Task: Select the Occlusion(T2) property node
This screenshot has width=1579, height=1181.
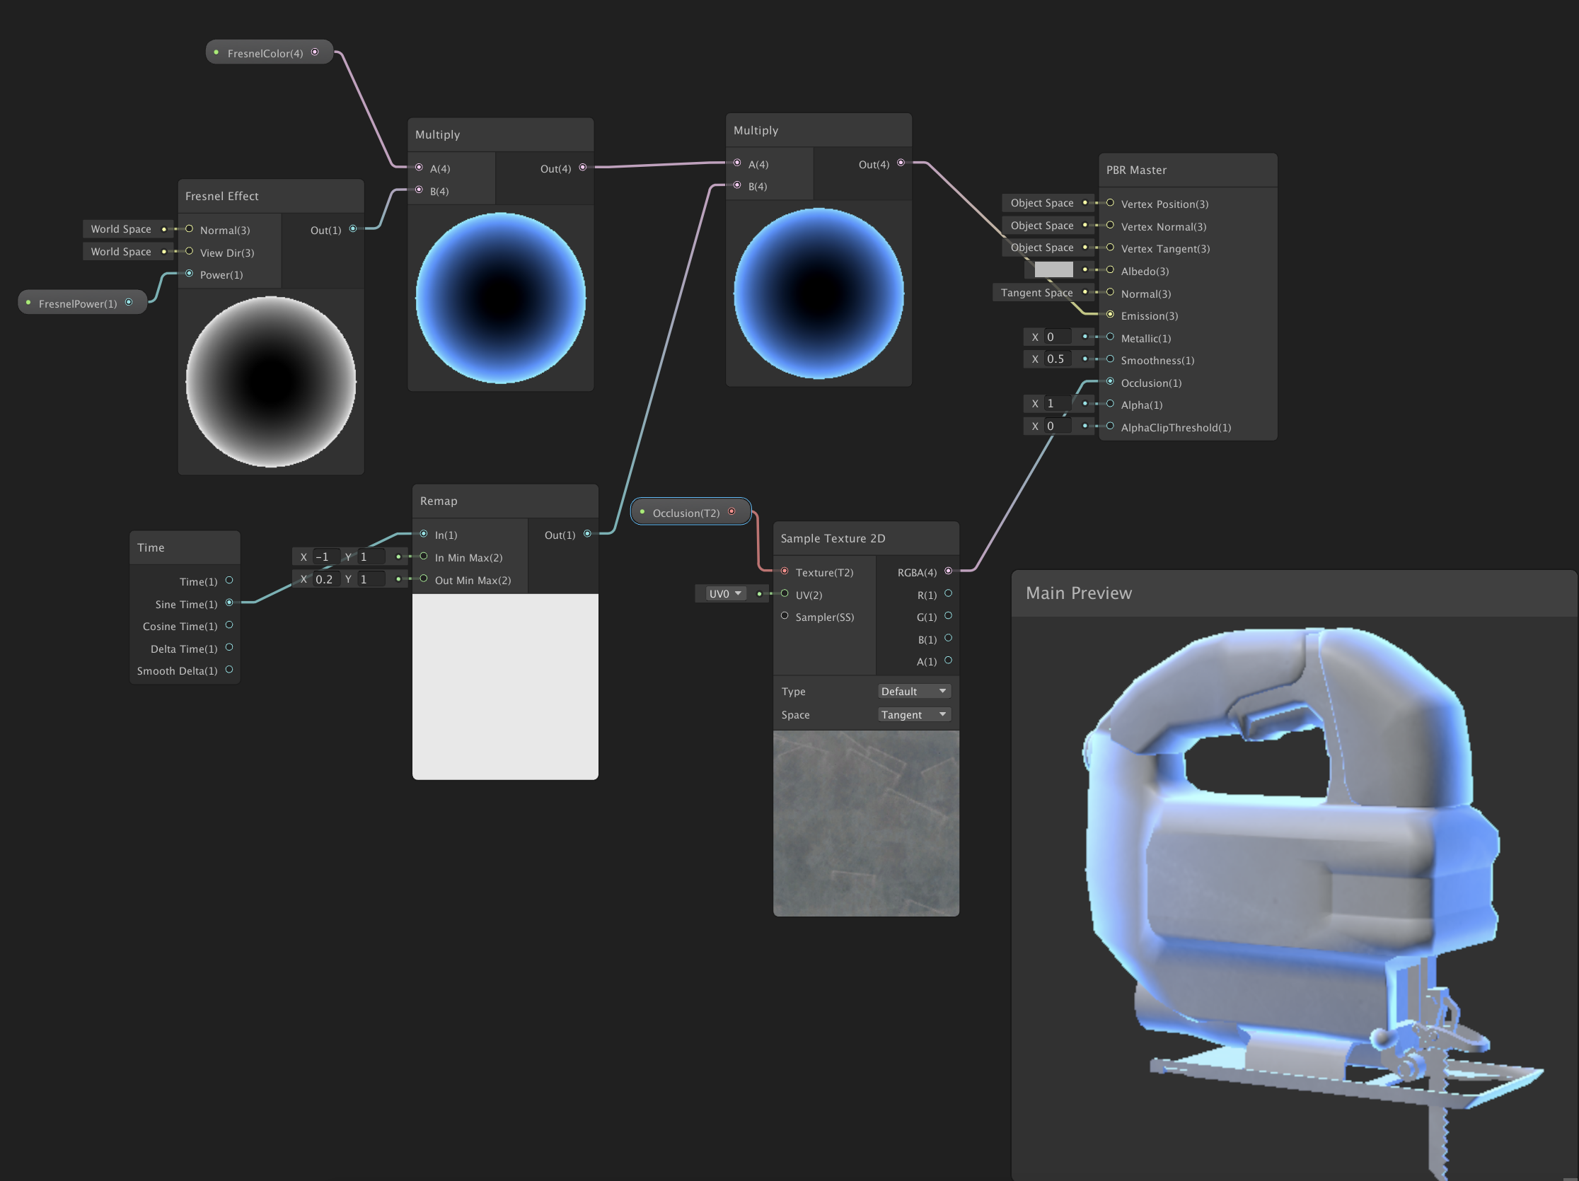Action: (686, 513)
